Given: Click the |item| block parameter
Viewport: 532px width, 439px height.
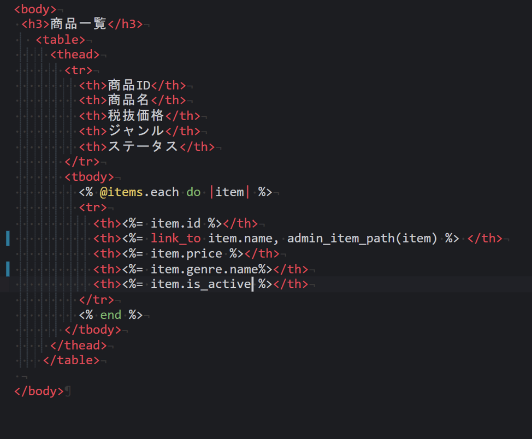Looking at the screenshot, I should (x=230, y=192).
